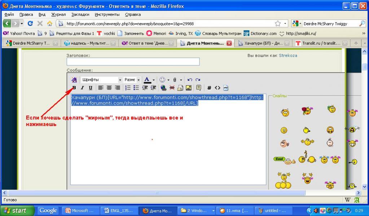Open the Рецепты для Фазы 1 bookmark
This screenshot has height=216, width=369.
coord(72,34)
